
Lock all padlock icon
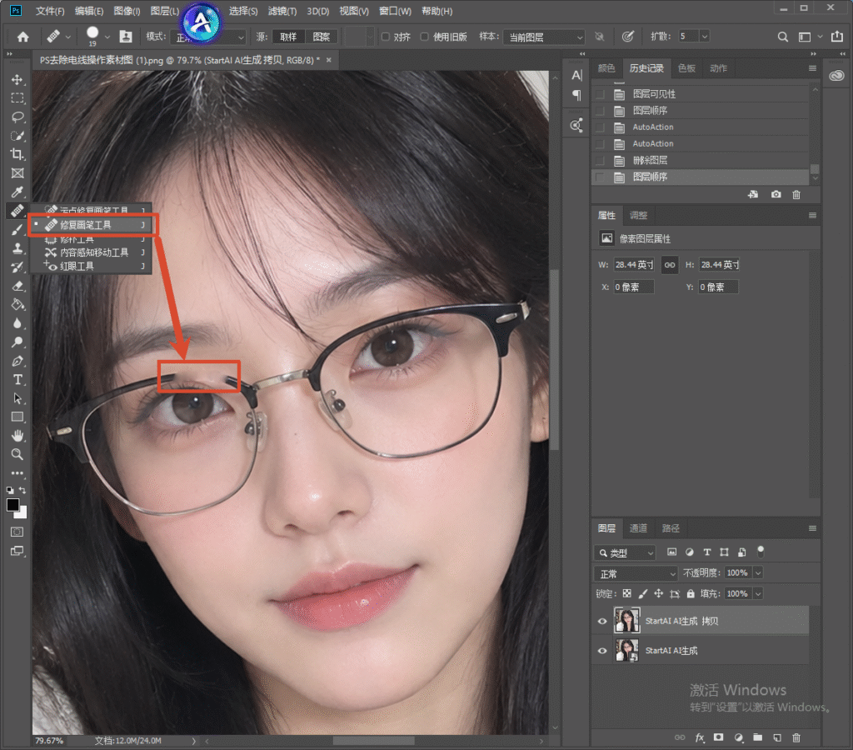point(691,594)
